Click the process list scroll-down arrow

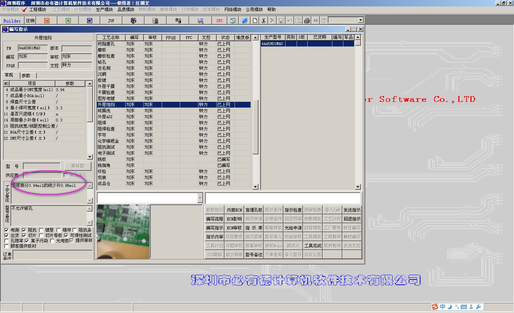255,187
